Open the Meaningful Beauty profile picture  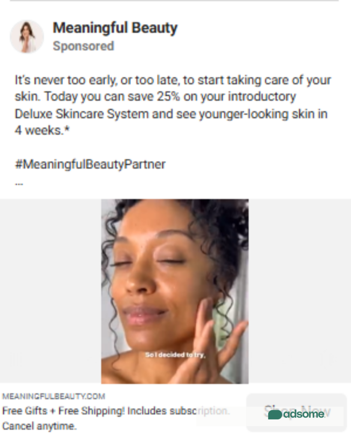click(27, 37)
